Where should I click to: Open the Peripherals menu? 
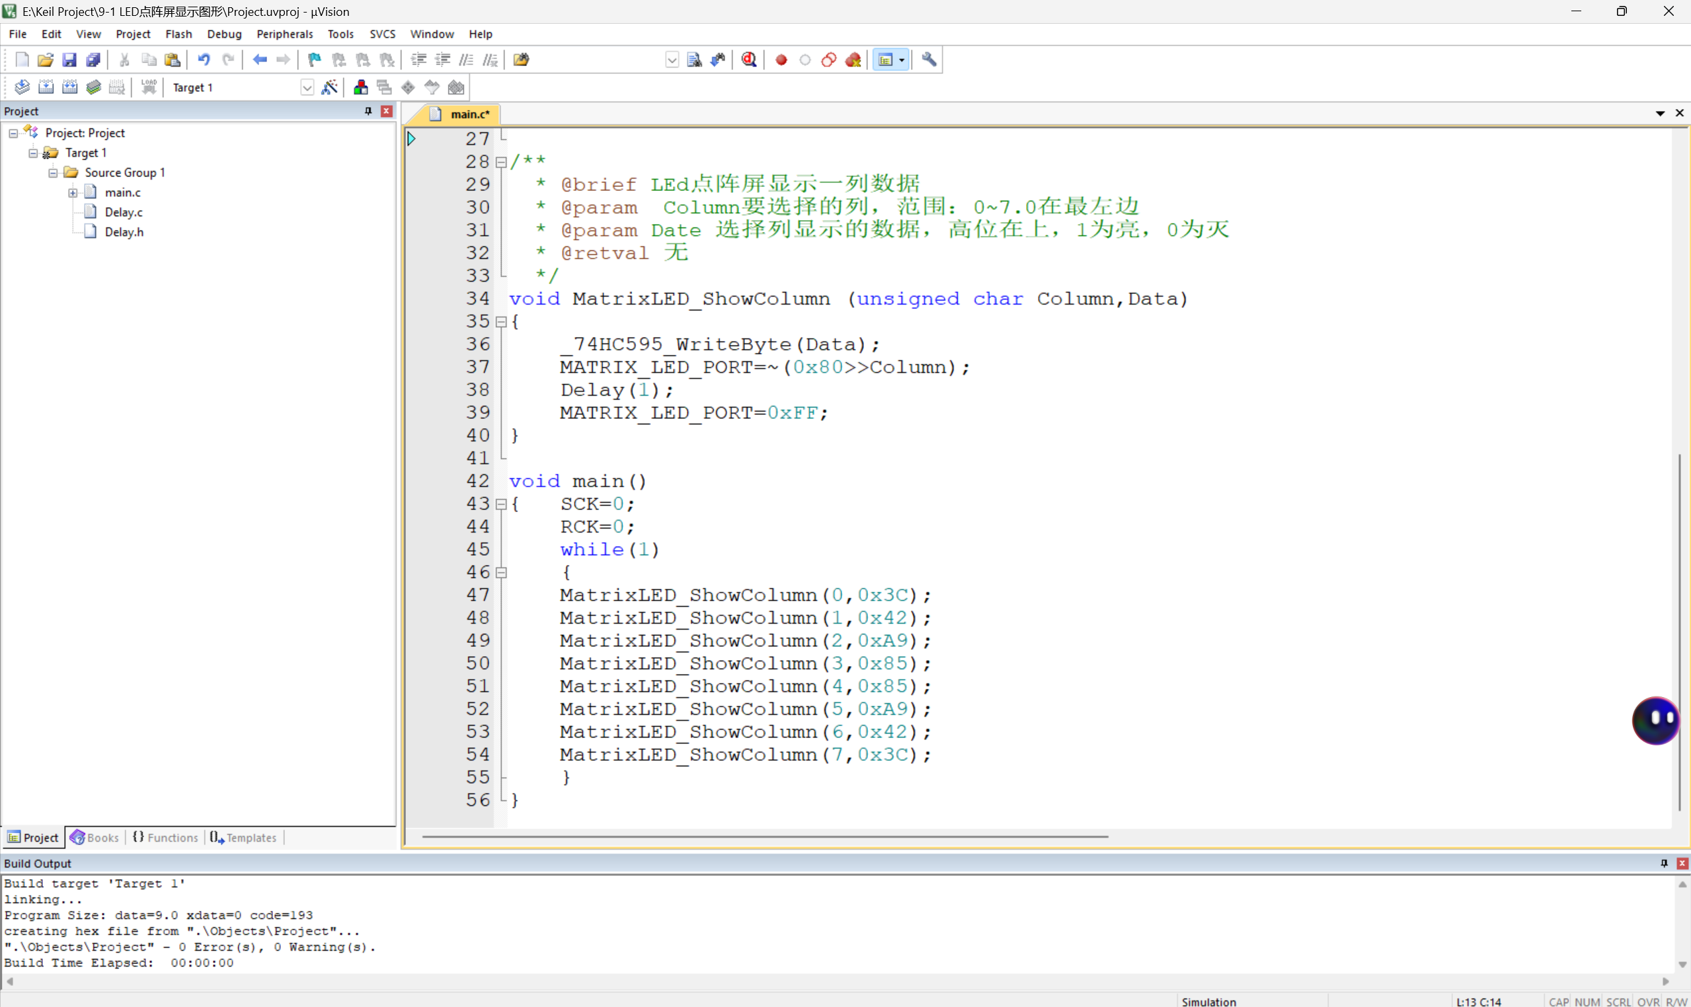(284, 34)
